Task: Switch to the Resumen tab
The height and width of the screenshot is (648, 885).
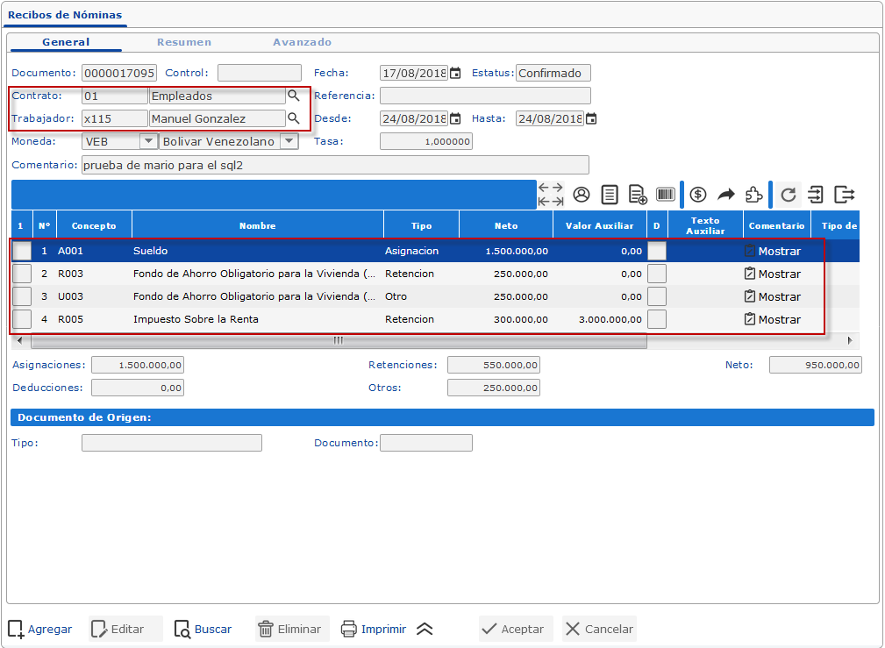Action: [184, 42]
